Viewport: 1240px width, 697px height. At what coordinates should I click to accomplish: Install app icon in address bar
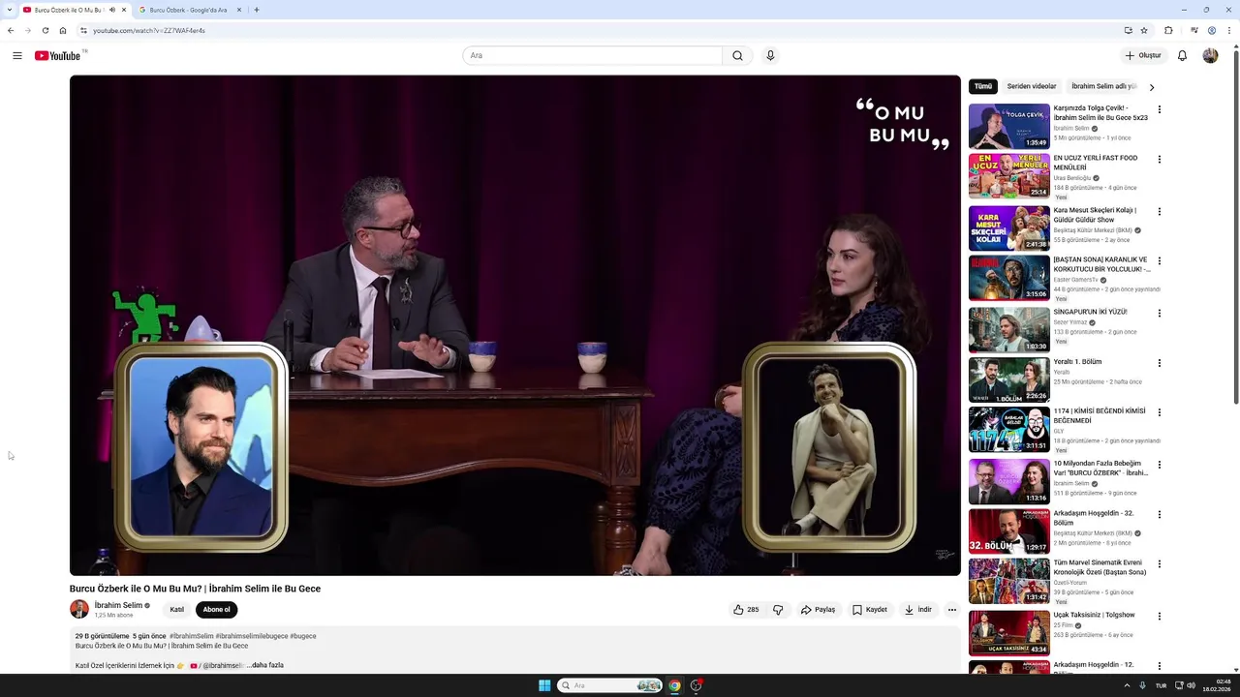(1128, 30)
